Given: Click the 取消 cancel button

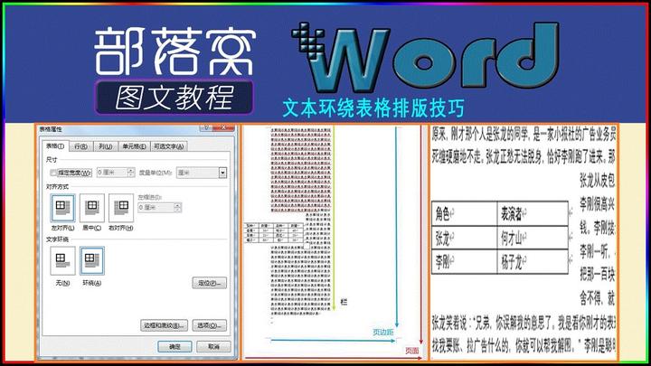Looking at the screenshot, I should click(213, 346).
